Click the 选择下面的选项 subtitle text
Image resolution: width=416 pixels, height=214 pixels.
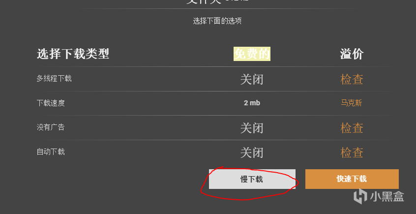point(217,21)
